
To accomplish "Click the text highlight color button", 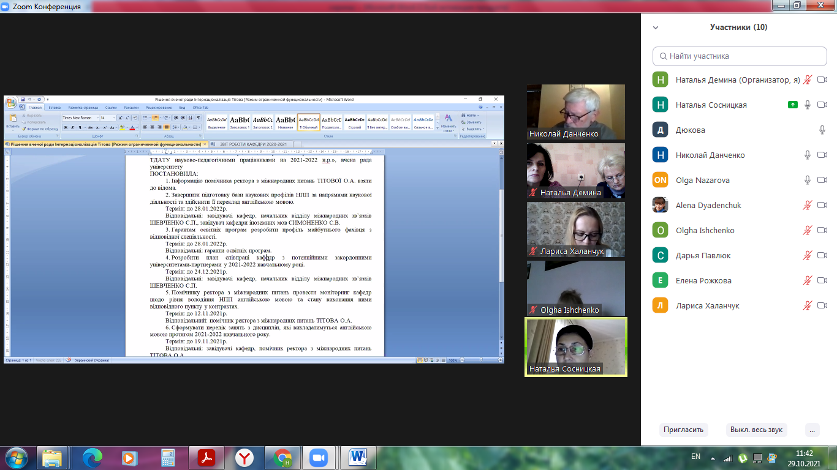I will pos(122,127).
